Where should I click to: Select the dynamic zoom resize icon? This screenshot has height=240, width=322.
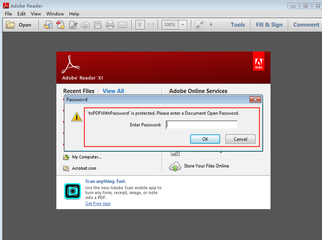[199, 25]
